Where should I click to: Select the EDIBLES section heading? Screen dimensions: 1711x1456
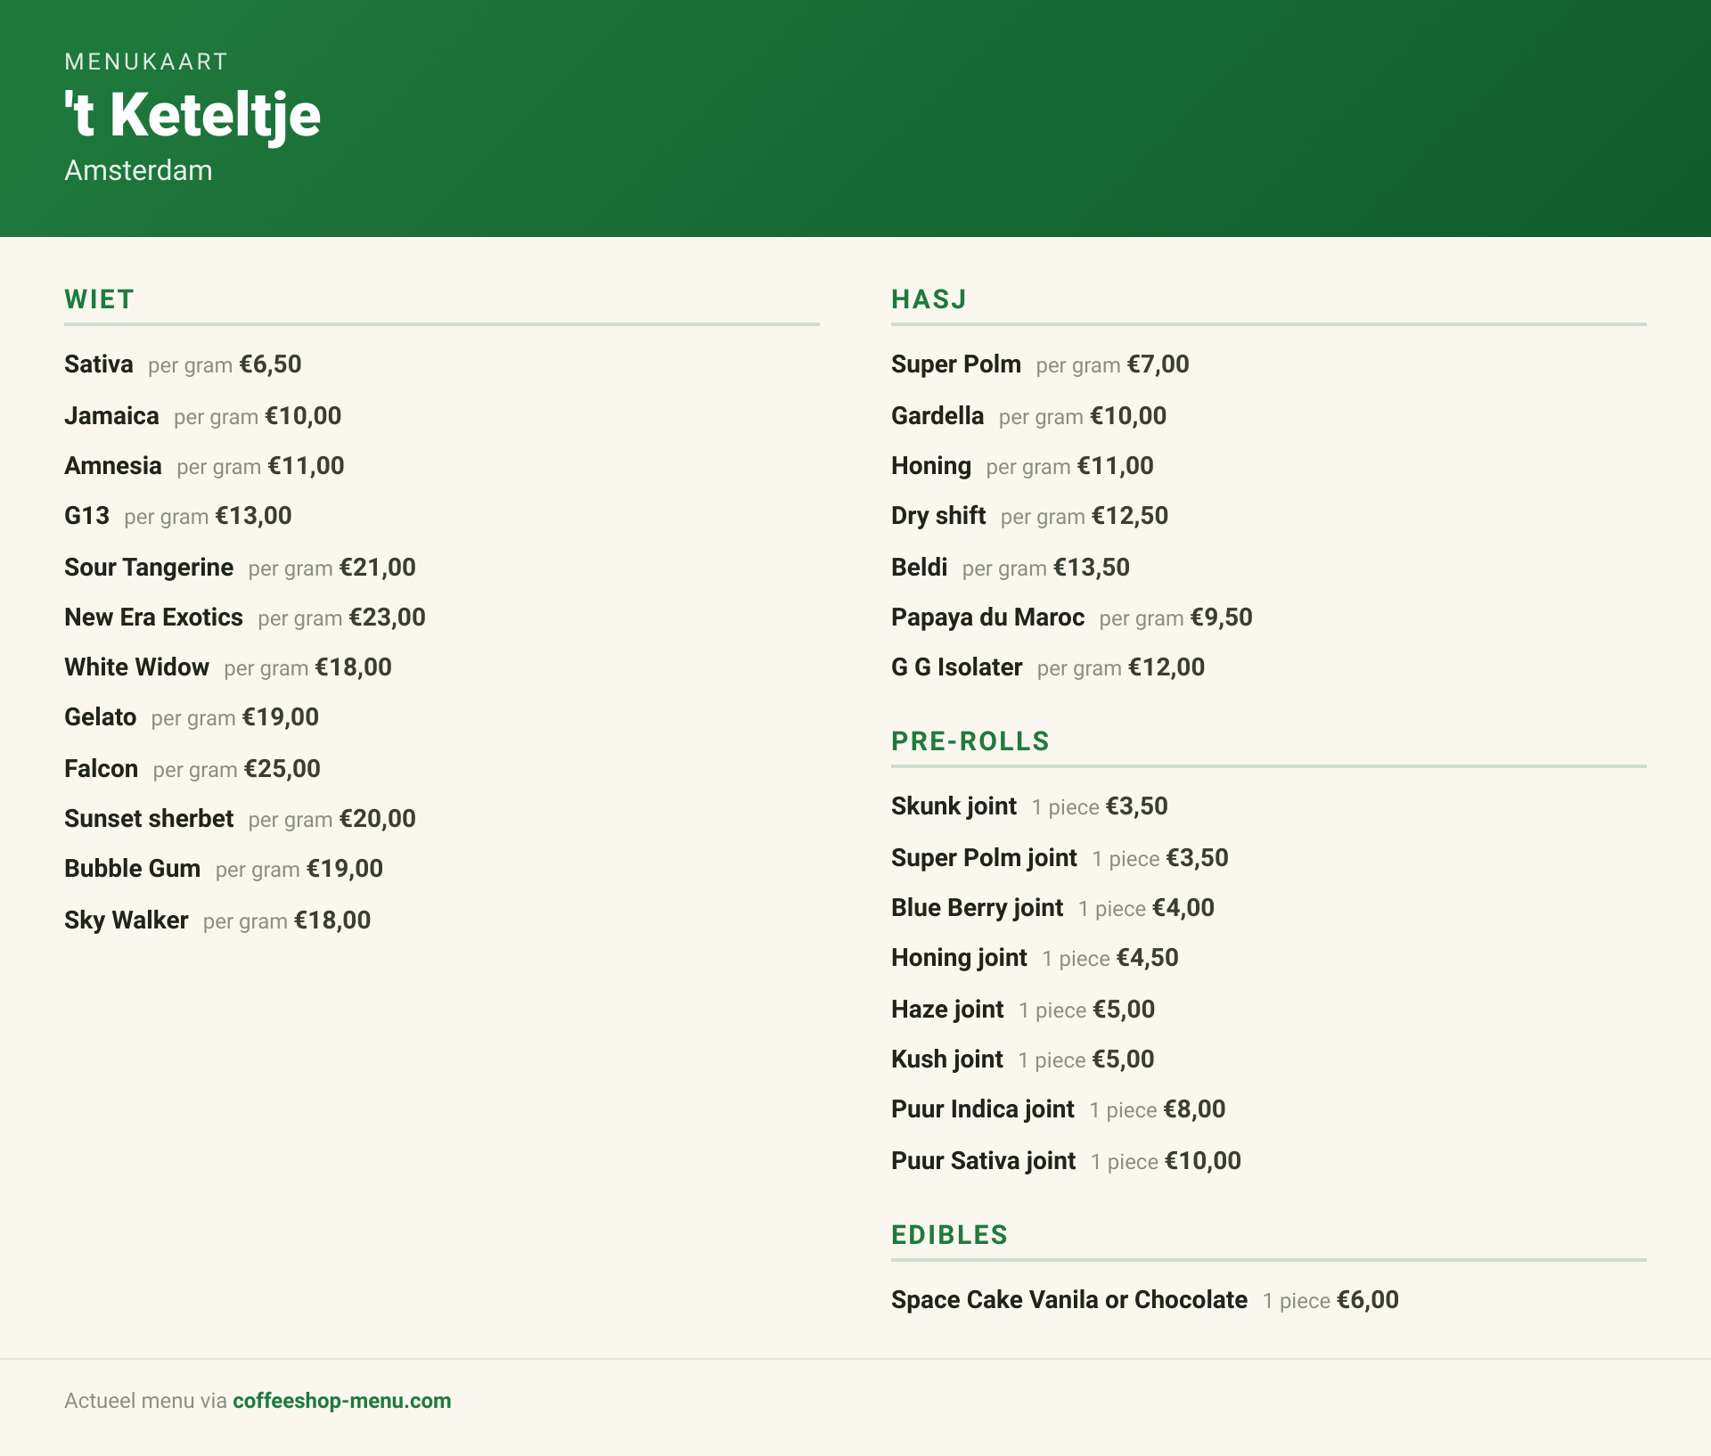(949, 1235)
